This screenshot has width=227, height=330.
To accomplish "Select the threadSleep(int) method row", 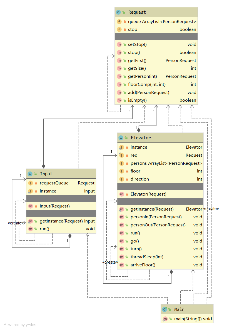I will click(x=160, y=257).
